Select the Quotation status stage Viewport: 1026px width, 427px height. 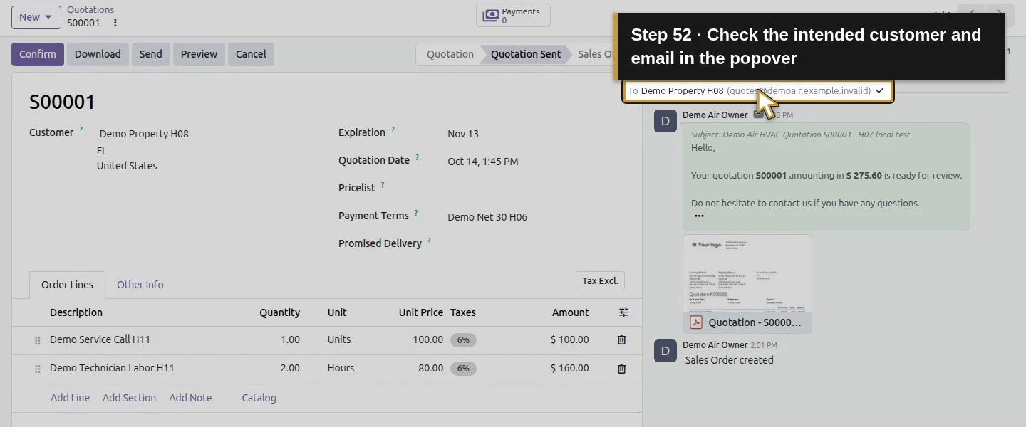[450, 54]
